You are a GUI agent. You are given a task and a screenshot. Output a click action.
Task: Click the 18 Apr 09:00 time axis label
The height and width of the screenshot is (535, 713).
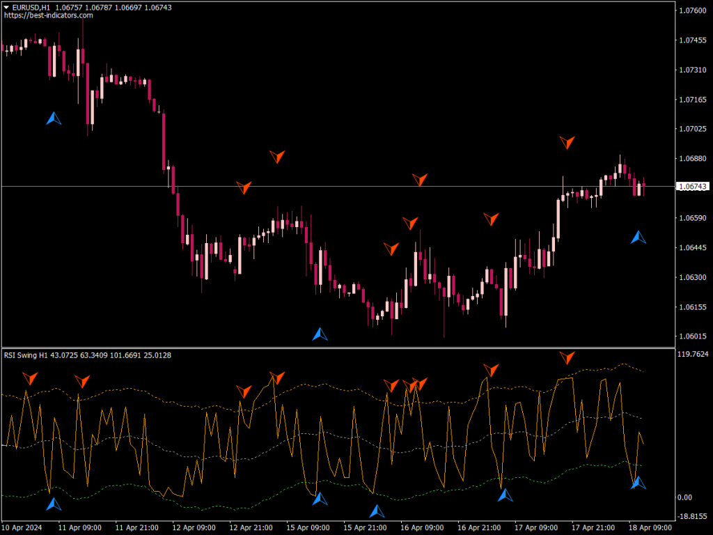tap(650, 528)
